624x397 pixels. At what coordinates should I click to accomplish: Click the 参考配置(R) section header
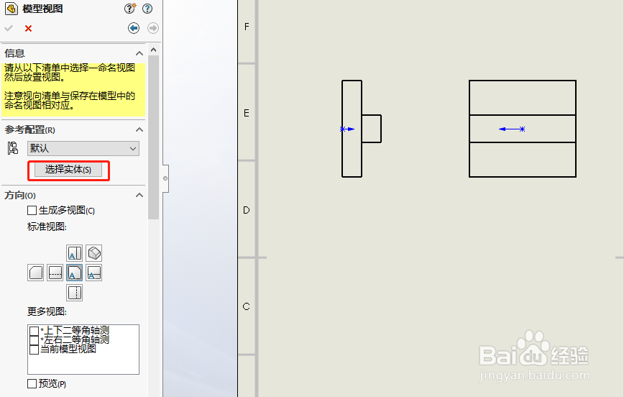pyautogui.click(x=30, y=129)
